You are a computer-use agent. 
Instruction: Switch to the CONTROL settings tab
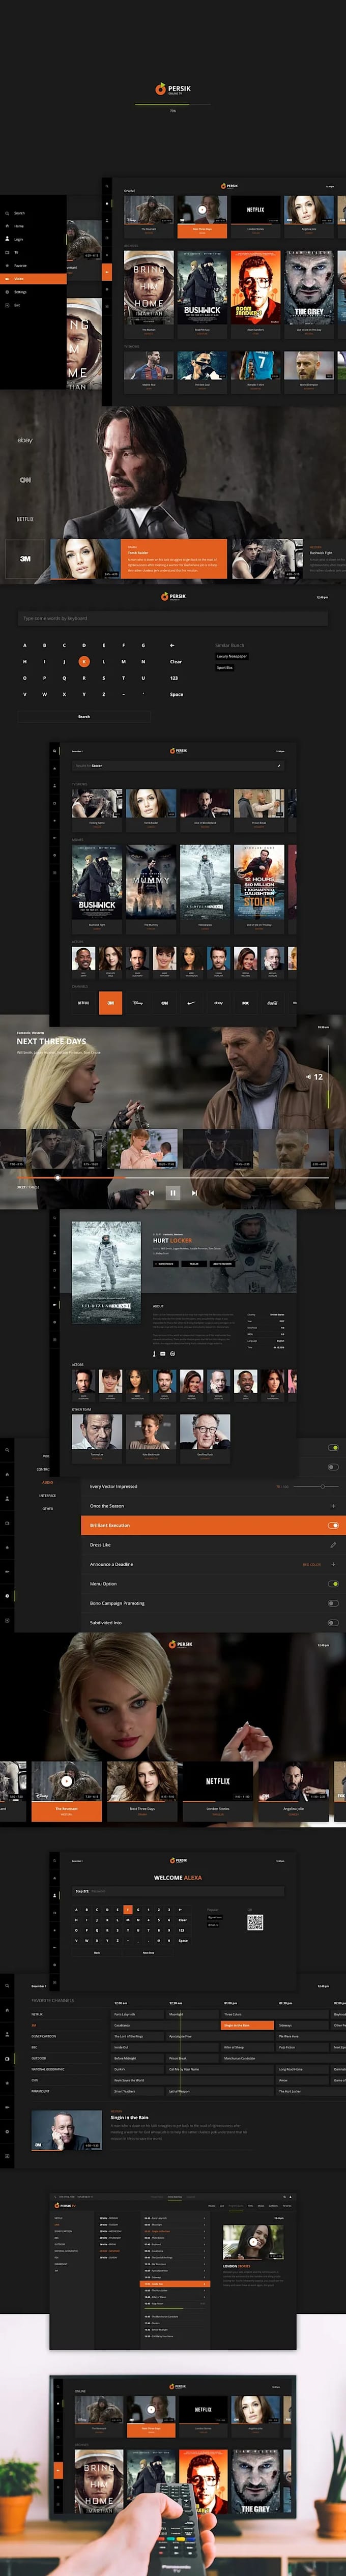pyautogui.click(x=44, y=1469)
